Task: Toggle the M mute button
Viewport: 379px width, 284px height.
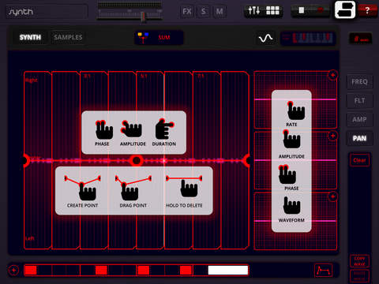Action: click(220, 11)
